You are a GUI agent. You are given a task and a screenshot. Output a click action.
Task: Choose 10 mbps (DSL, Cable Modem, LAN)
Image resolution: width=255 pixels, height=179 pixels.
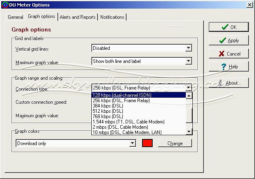(x=139, y=132)
